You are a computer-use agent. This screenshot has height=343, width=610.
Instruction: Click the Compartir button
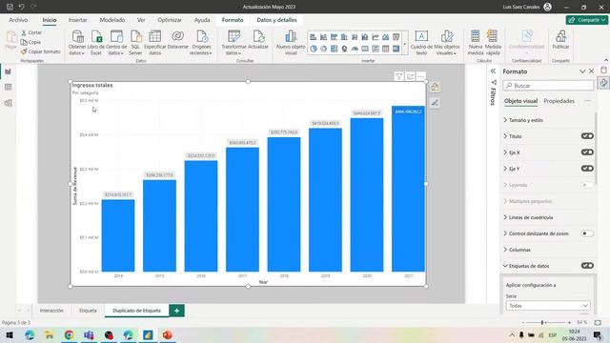pyautogui.click(x=587, y=20)
